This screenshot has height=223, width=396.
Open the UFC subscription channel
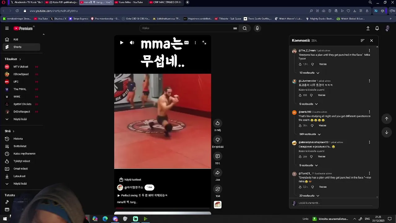tap(22, 82)
